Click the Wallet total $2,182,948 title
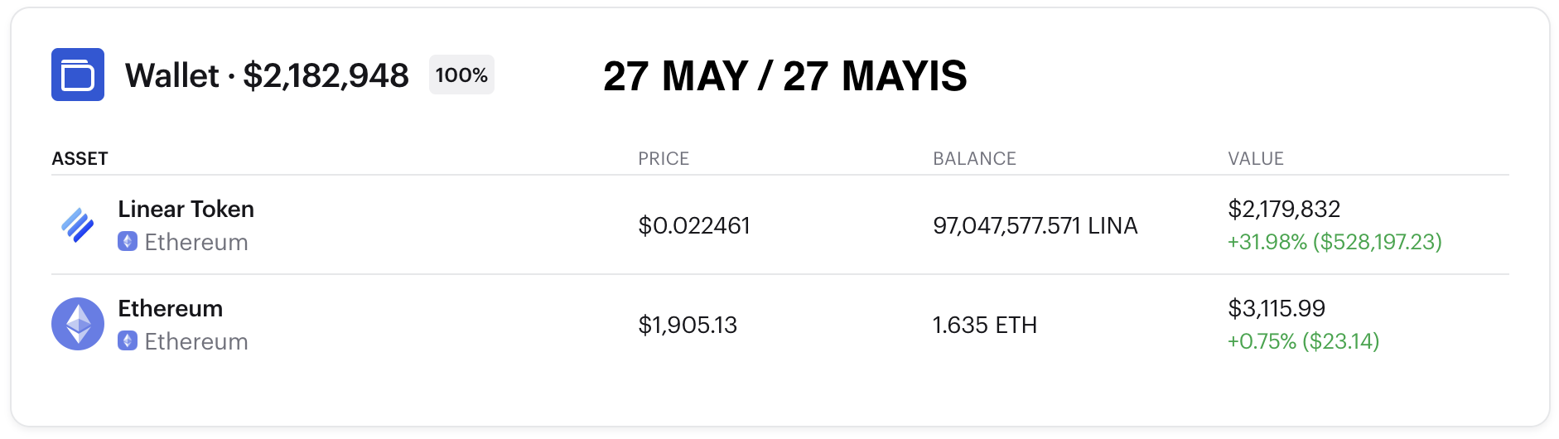Viewport: 1559px width, 439px height. click(267, 75)
